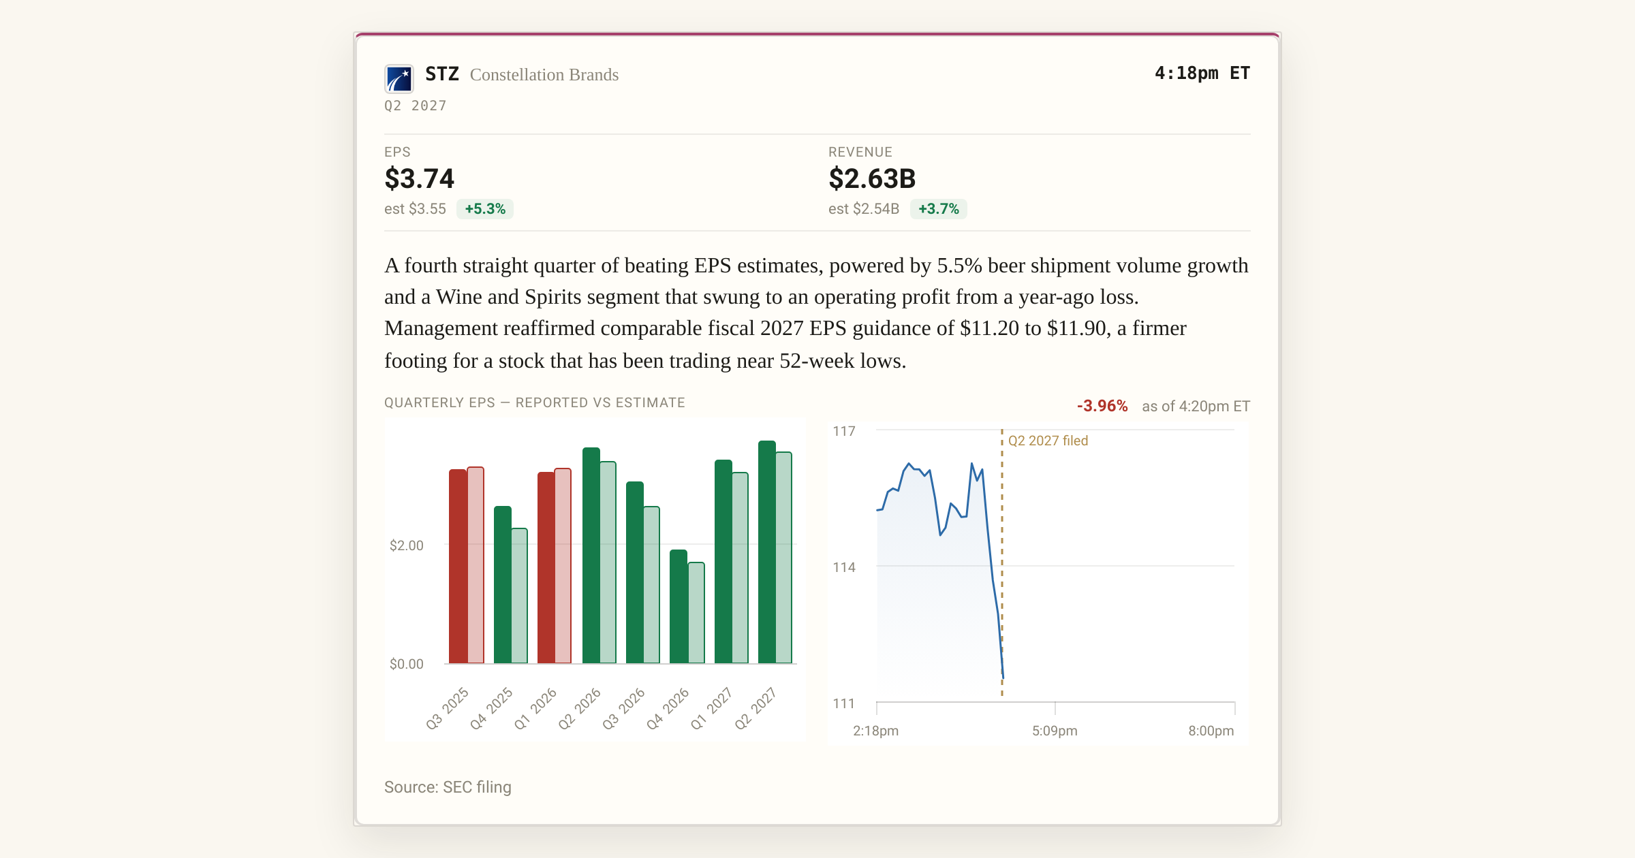Click the dark green Q4 2026 reported EPS bar
Viewport: 1635px width, 858px height.
[679, 606]
